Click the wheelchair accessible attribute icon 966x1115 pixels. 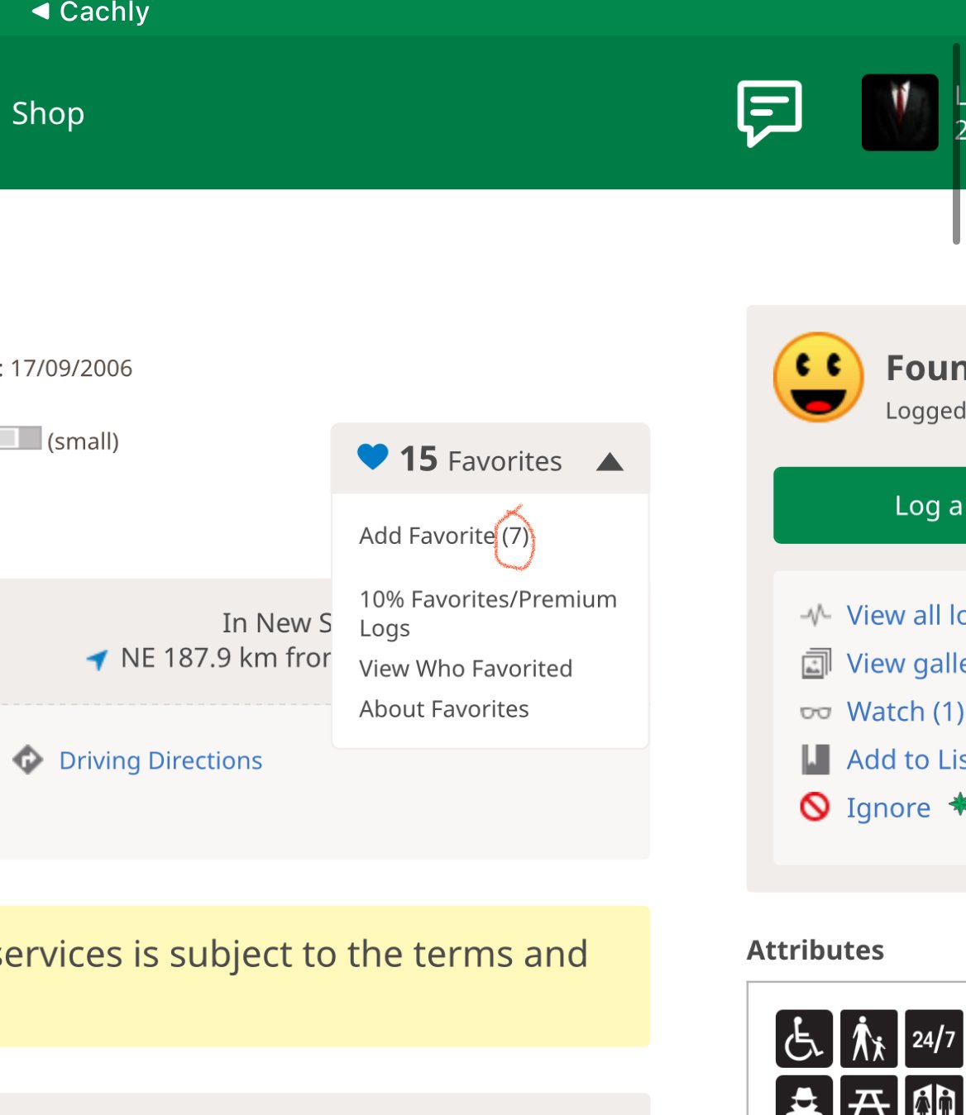coord(804,1038)
